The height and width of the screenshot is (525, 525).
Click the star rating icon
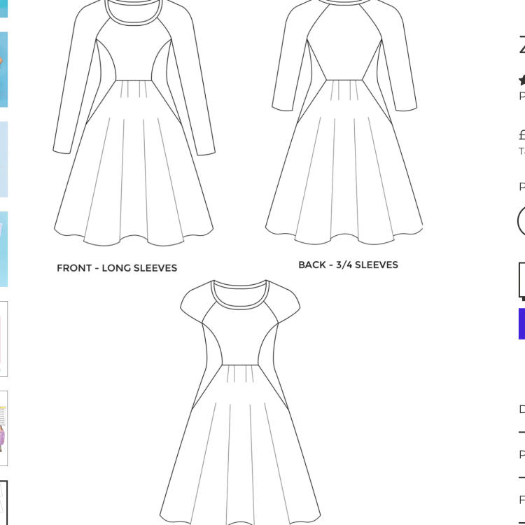521,80
